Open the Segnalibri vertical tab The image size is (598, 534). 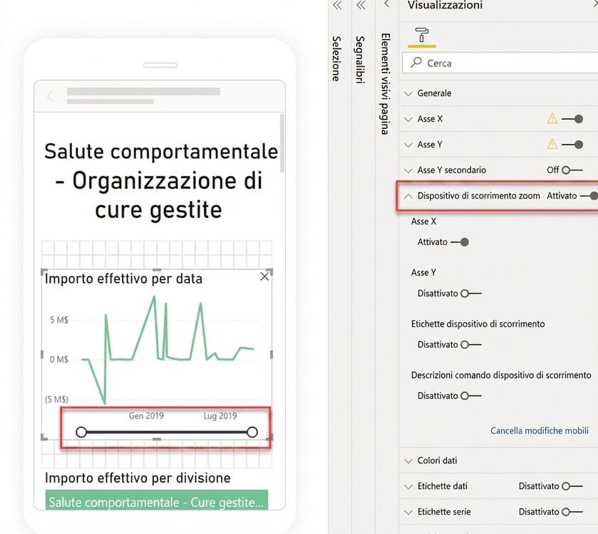[x=360, y=59]
